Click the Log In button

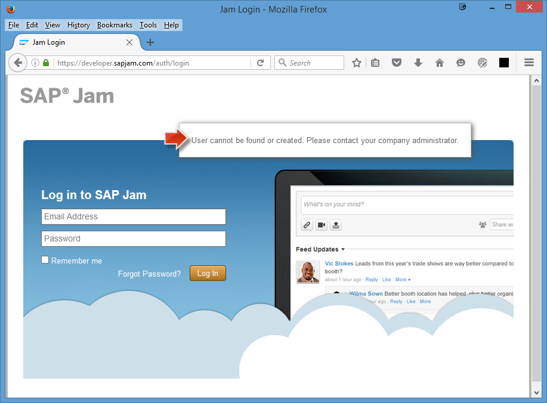point(208,273)
